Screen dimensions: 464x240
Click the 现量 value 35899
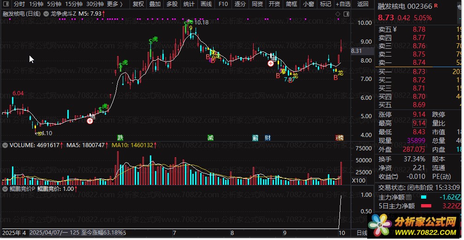416,141
